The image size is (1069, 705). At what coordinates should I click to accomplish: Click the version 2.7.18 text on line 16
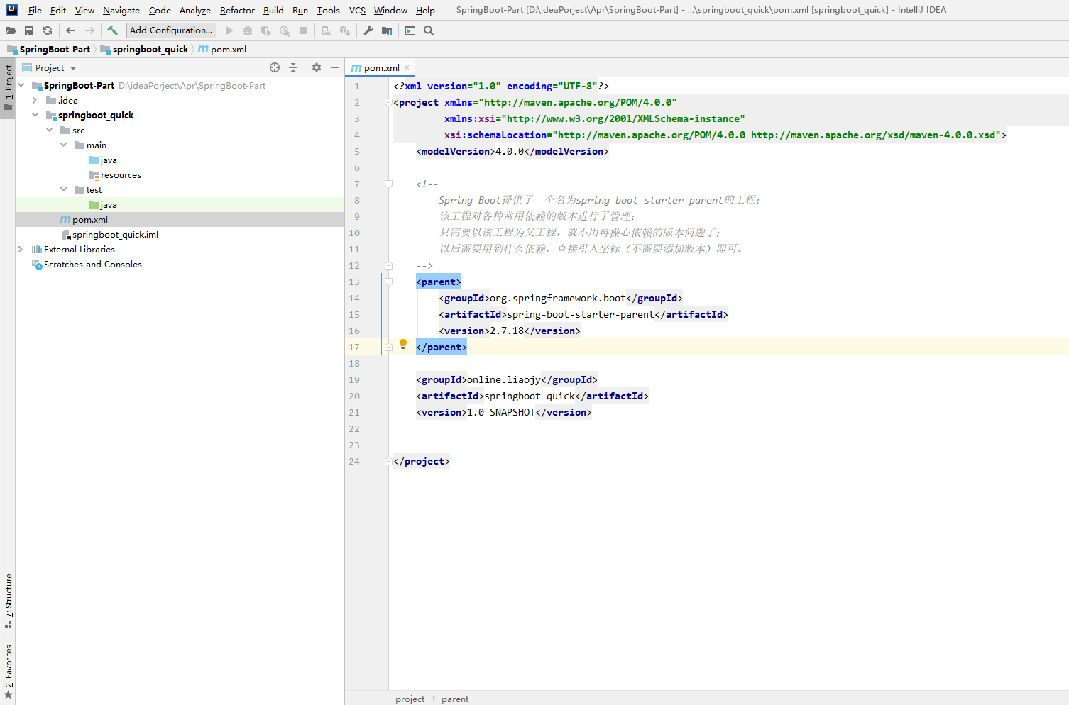tap(507, 331)
